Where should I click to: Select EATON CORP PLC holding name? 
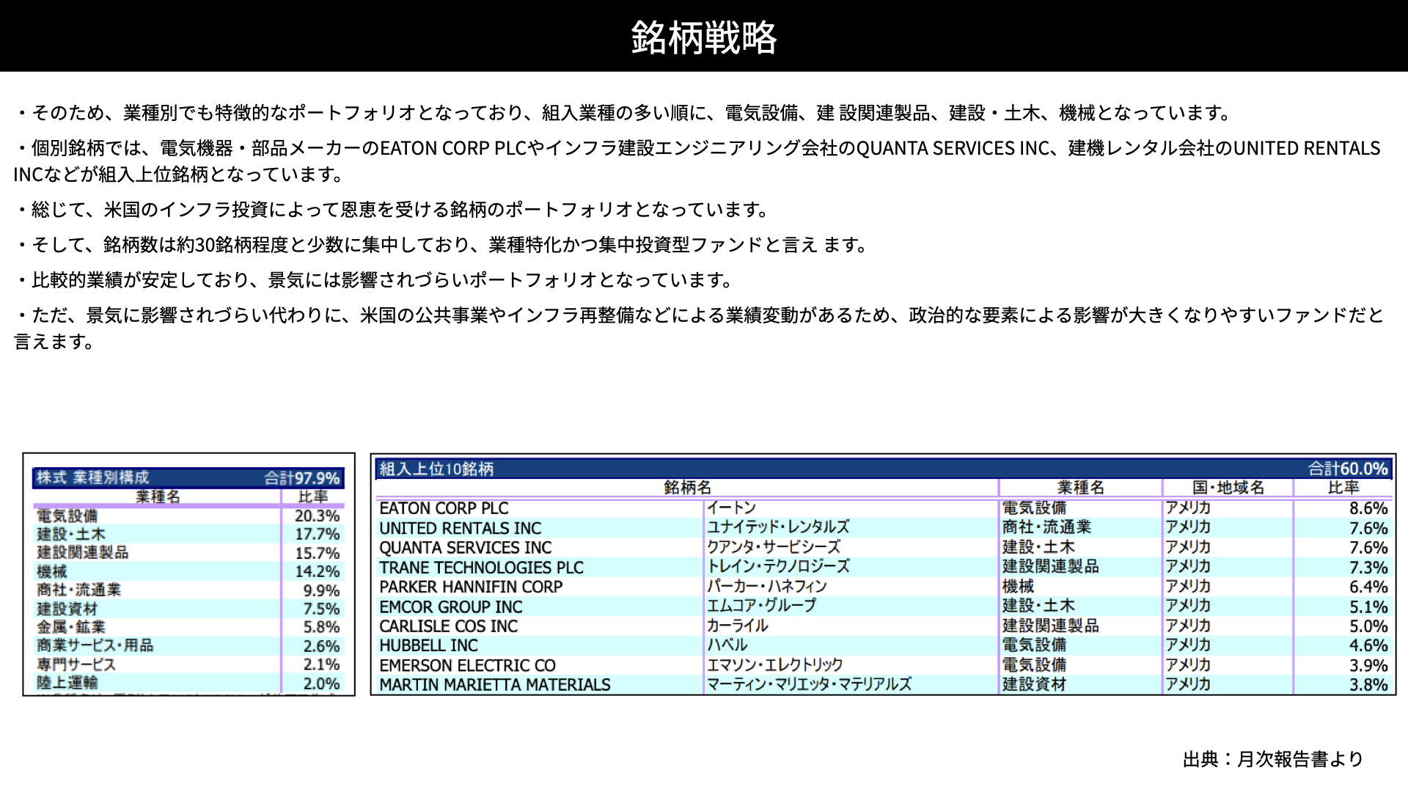444,508
